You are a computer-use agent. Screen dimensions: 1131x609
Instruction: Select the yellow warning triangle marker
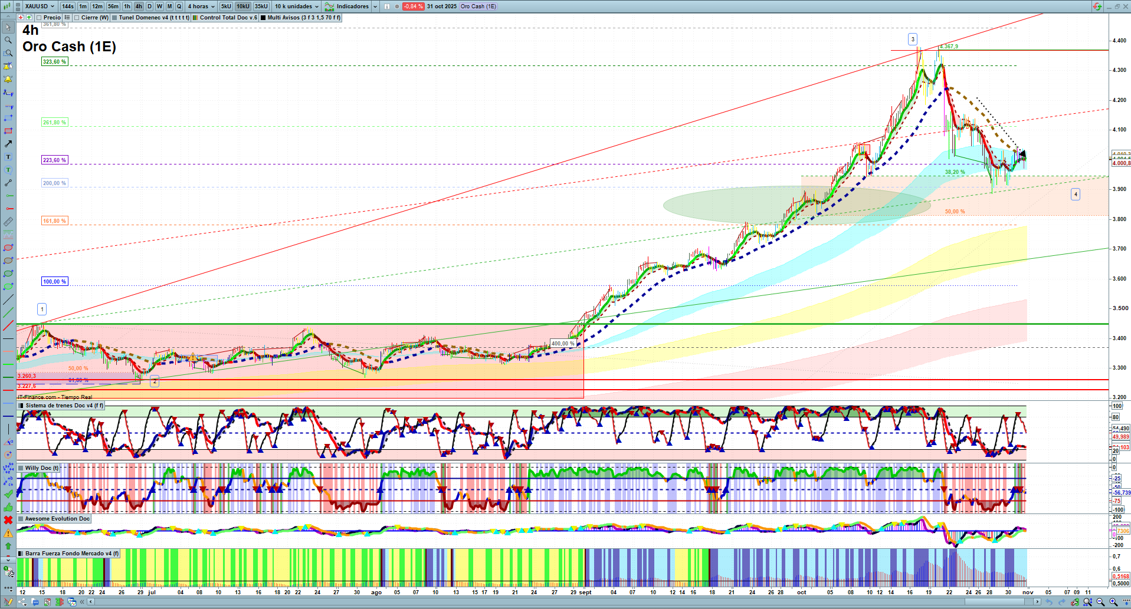(x=8, y=533)
